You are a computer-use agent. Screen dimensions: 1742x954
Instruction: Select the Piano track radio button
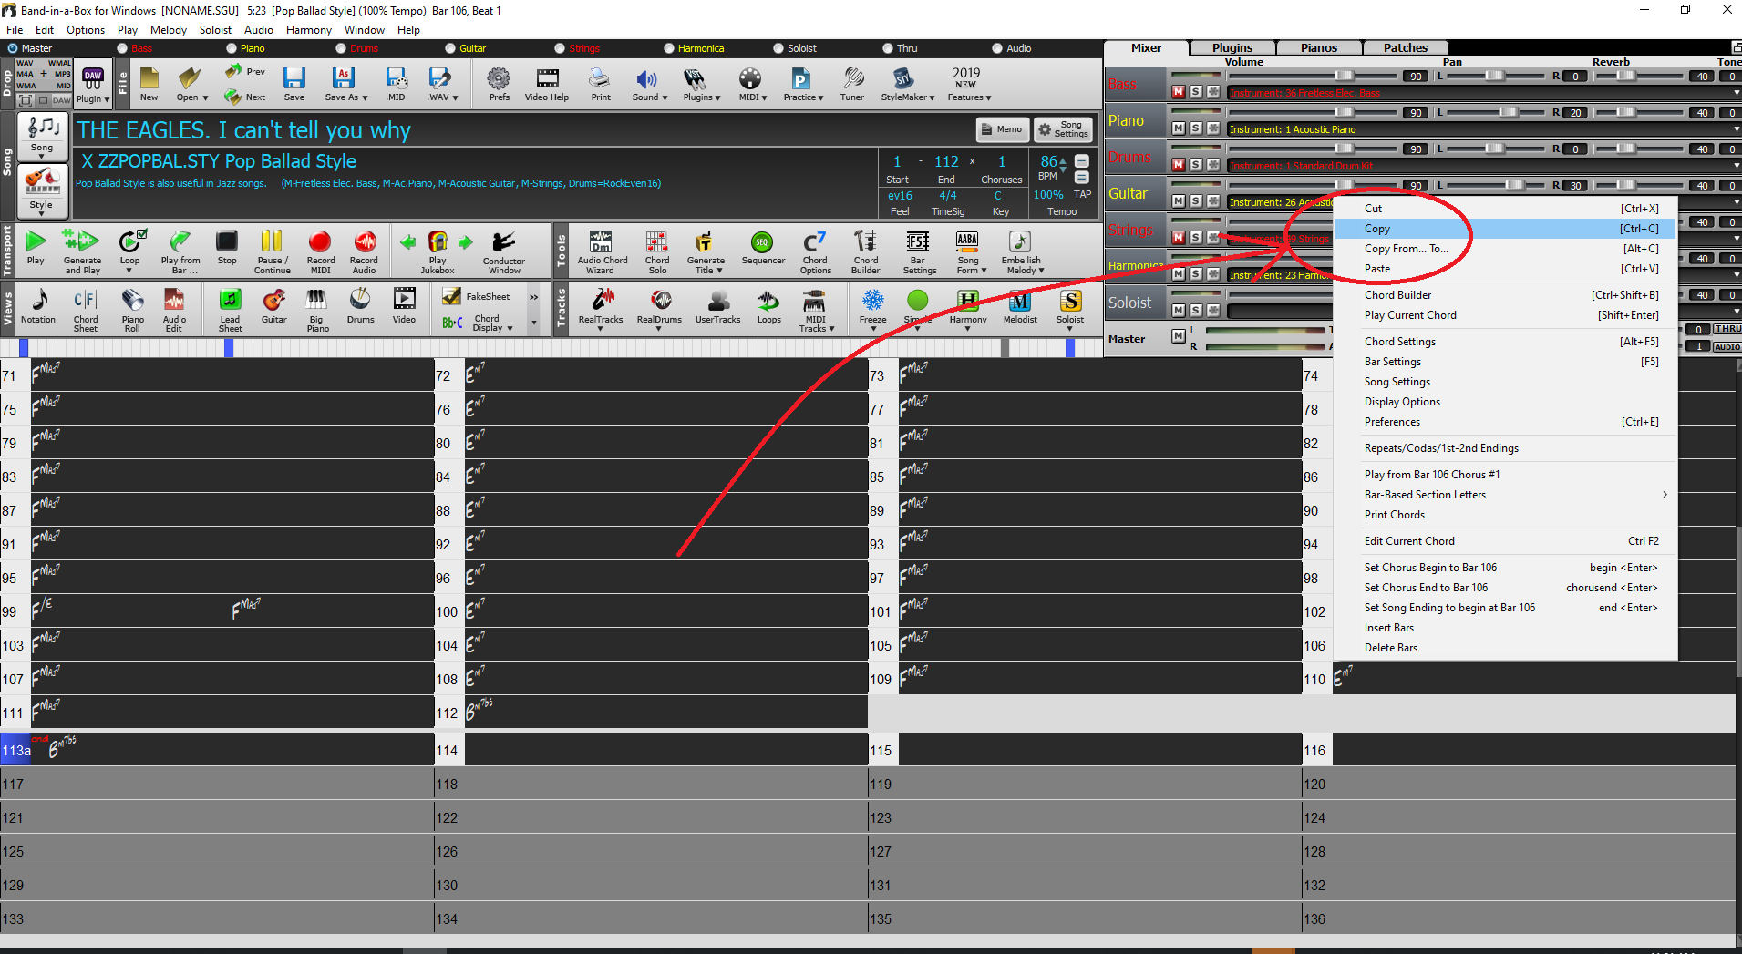coord(232,48)
